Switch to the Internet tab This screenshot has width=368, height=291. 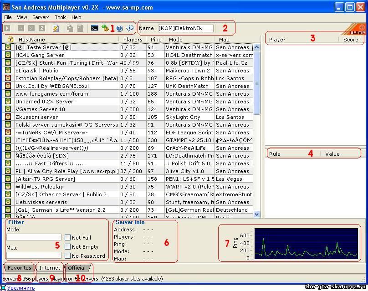pos(50,268)
